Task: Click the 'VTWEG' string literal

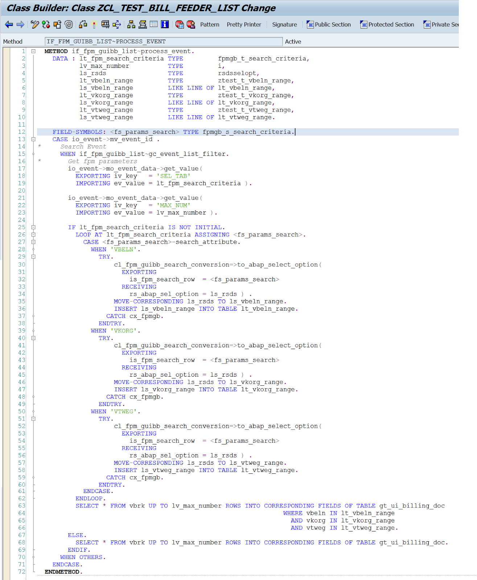Action: [x=123, y=411]
